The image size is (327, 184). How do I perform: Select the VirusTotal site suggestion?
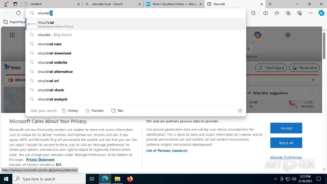coord(136,24)
